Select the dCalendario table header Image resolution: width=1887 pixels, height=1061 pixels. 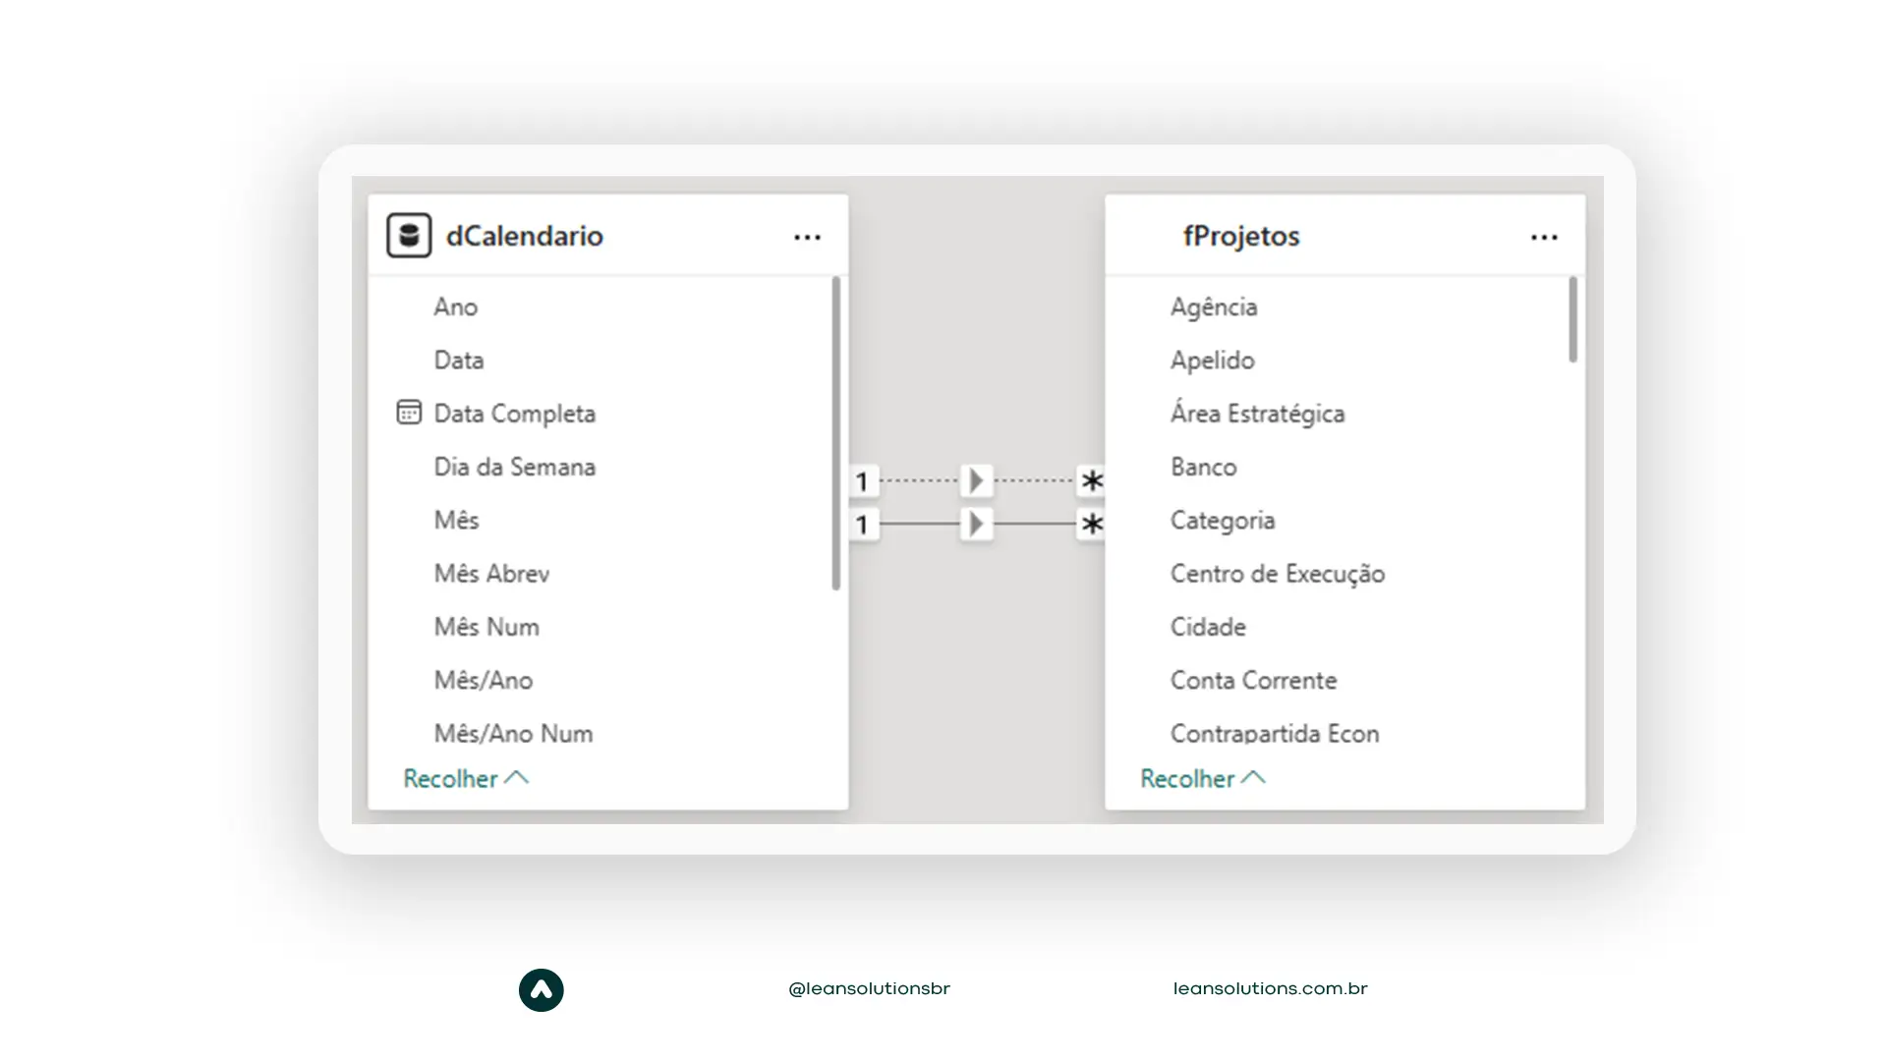(608, 236)
